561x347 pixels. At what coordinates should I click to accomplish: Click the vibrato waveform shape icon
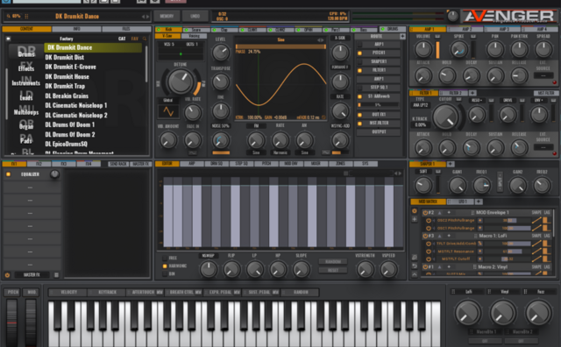pos(168,111)
